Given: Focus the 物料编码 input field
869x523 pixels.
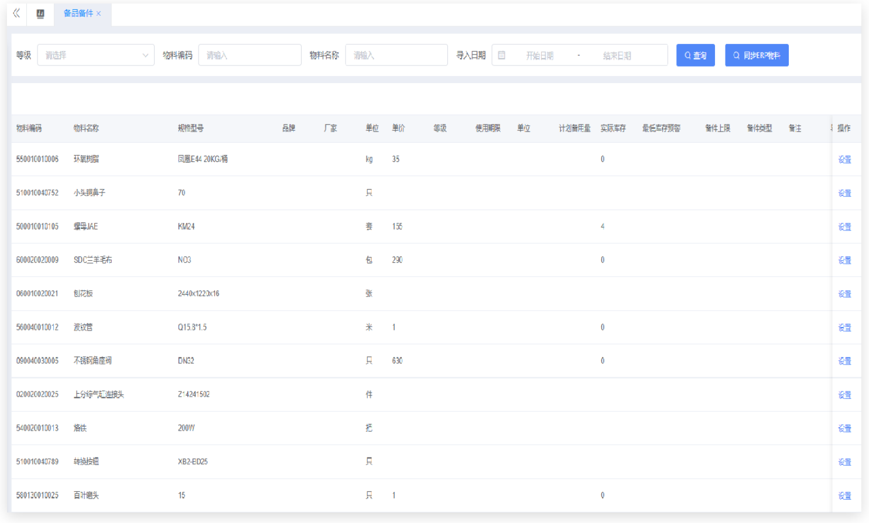Looking at the screenshot, I should 250,55.
